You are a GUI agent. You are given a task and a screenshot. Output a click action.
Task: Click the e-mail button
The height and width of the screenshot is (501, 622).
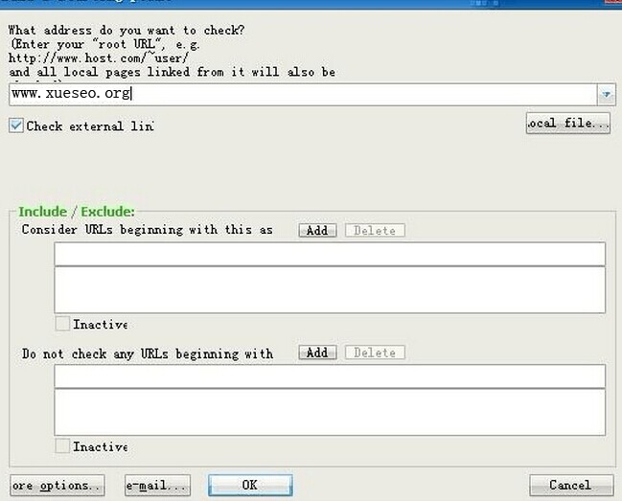pos(157,485)
